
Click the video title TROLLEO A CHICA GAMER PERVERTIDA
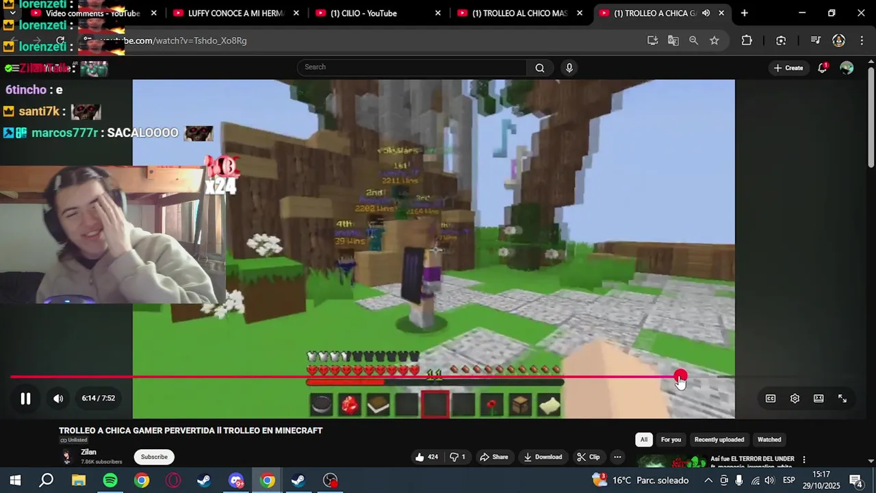point(190,431)
